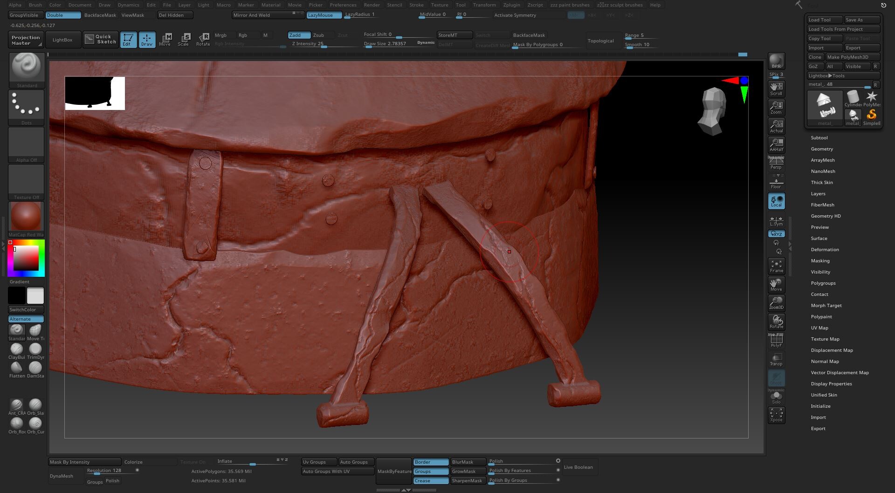The width and height of the screenshot is (895, 493).
Task: Activate the Frame view icon
Action: [x=776, y=266]
